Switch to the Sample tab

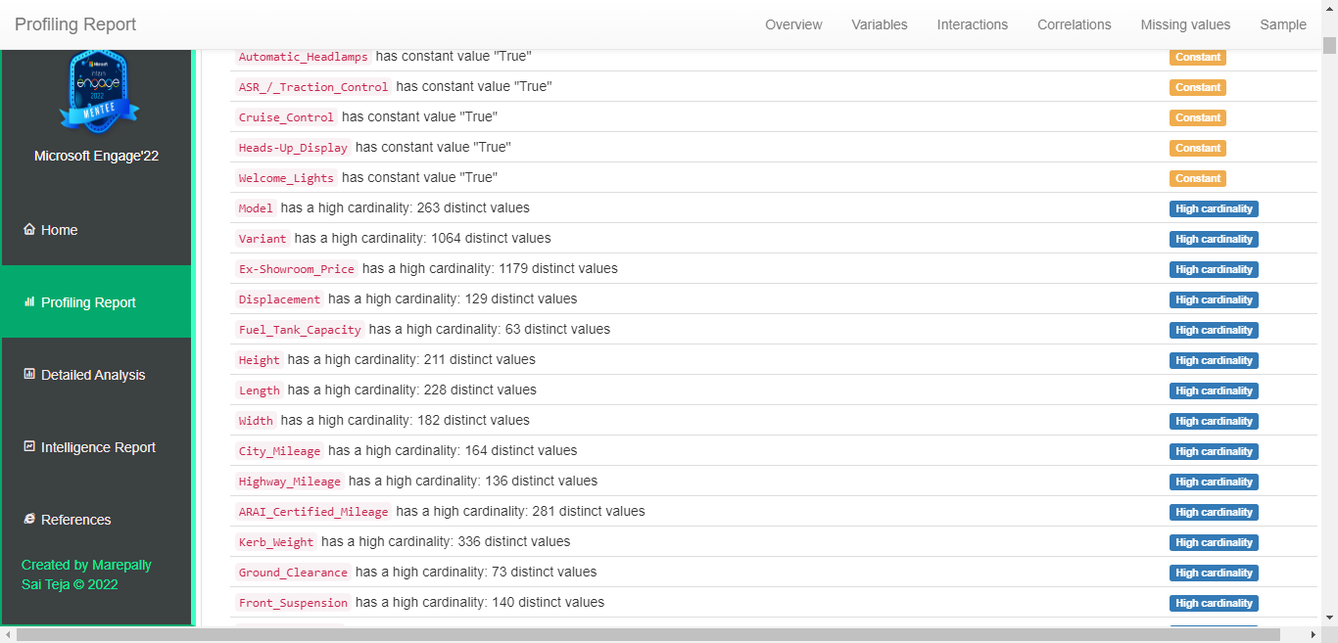click(x=1283, y=24)
